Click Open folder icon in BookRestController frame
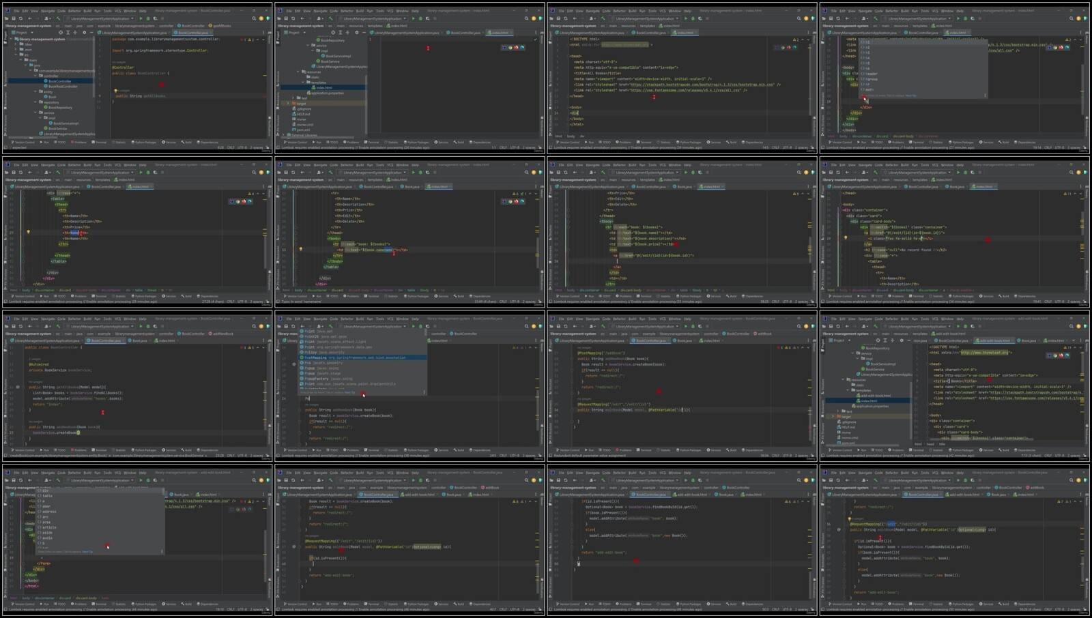 click(8, 18)
